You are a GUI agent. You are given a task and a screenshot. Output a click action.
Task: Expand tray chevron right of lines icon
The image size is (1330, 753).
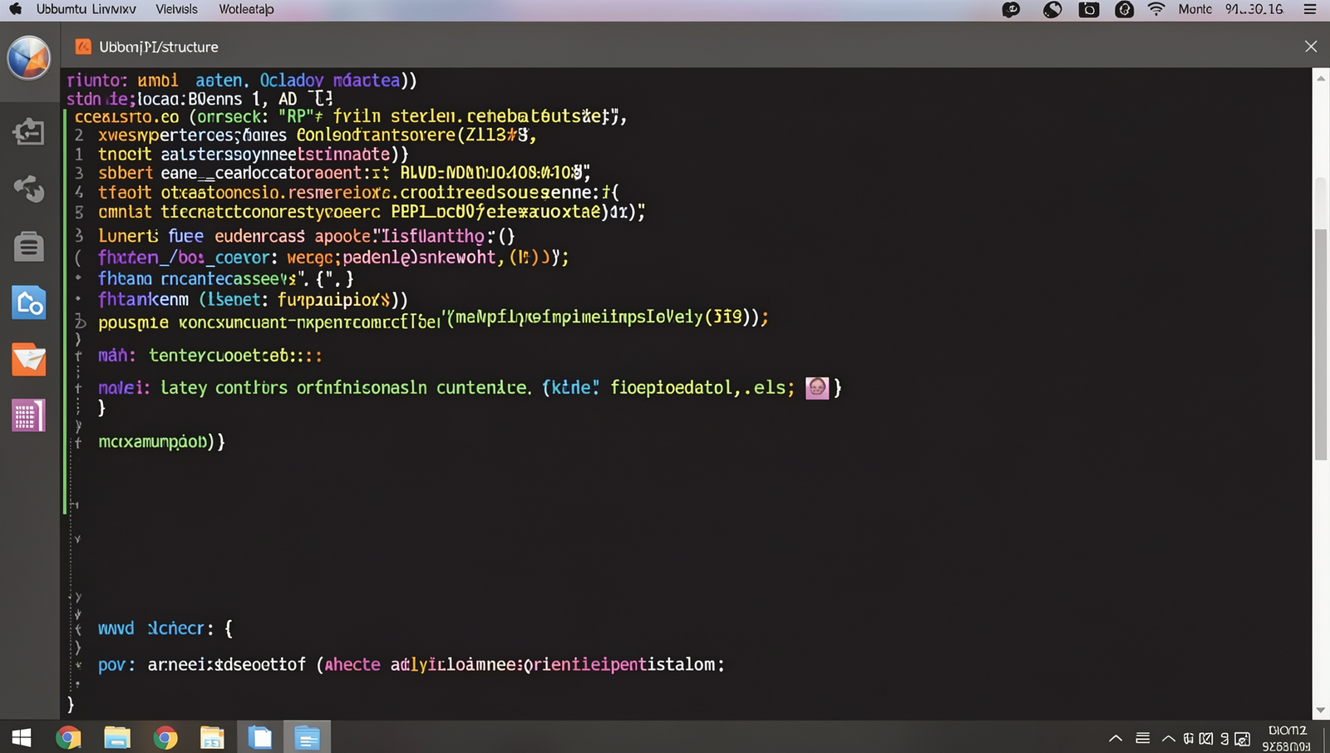[1168, 738]
